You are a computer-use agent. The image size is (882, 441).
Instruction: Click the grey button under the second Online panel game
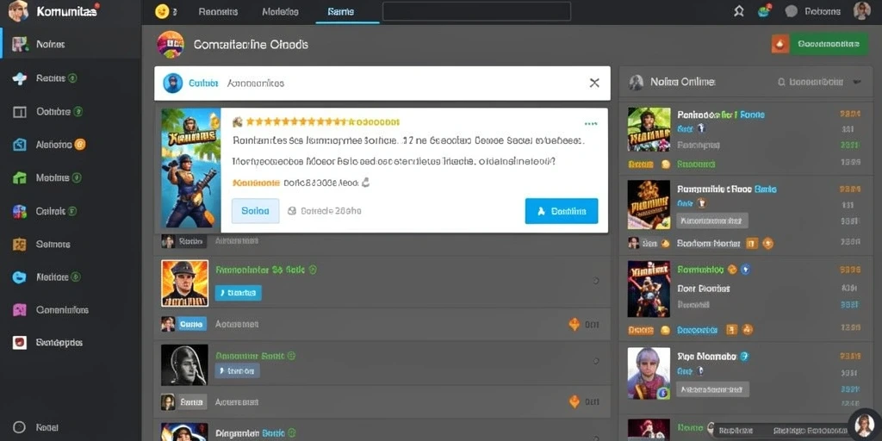tap(712, 220)
